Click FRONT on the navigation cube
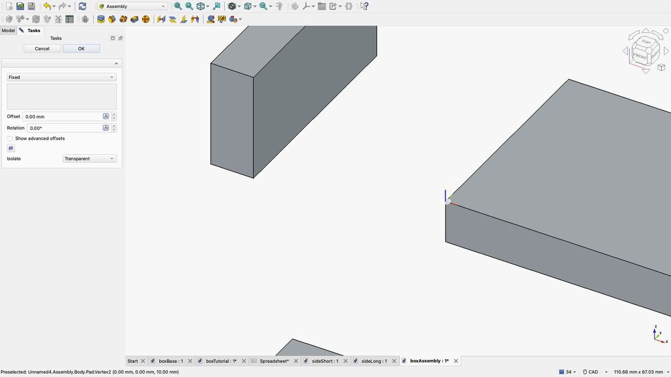 click(x=639, y=56)
